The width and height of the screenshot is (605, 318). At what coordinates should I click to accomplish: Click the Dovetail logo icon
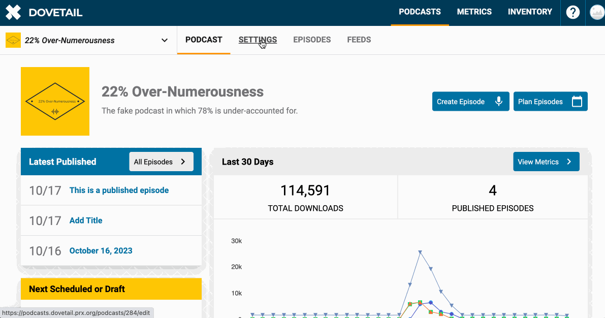tap(13, 12)
